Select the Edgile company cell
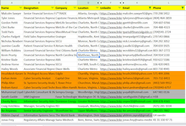 click(x=66, y=74)
